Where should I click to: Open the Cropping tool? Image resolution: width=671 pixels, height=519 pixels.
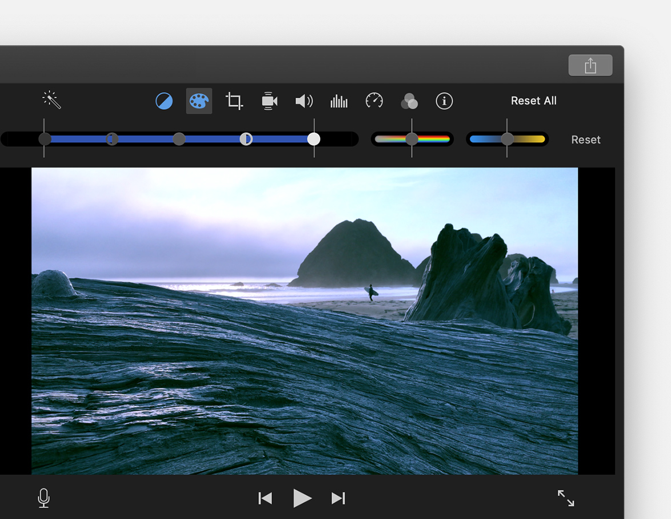[234, 101]
